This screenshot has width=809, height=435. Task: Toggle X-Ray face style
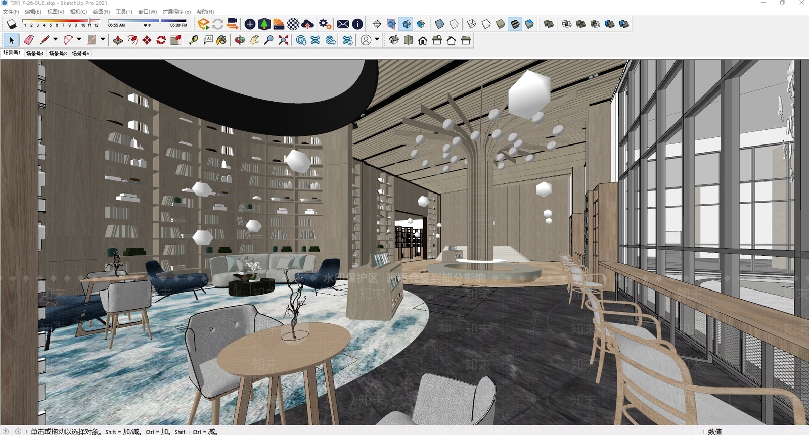pos(439,24)
